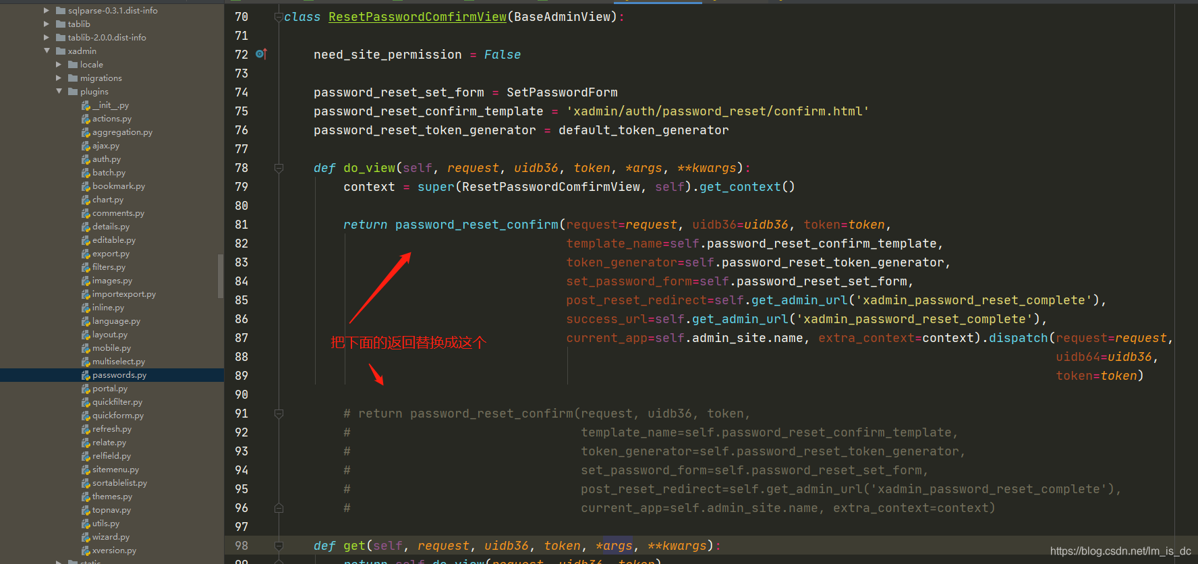The image size is (1198, 564).
Task: Open bookmark.py file
Action: click(119, 186)
